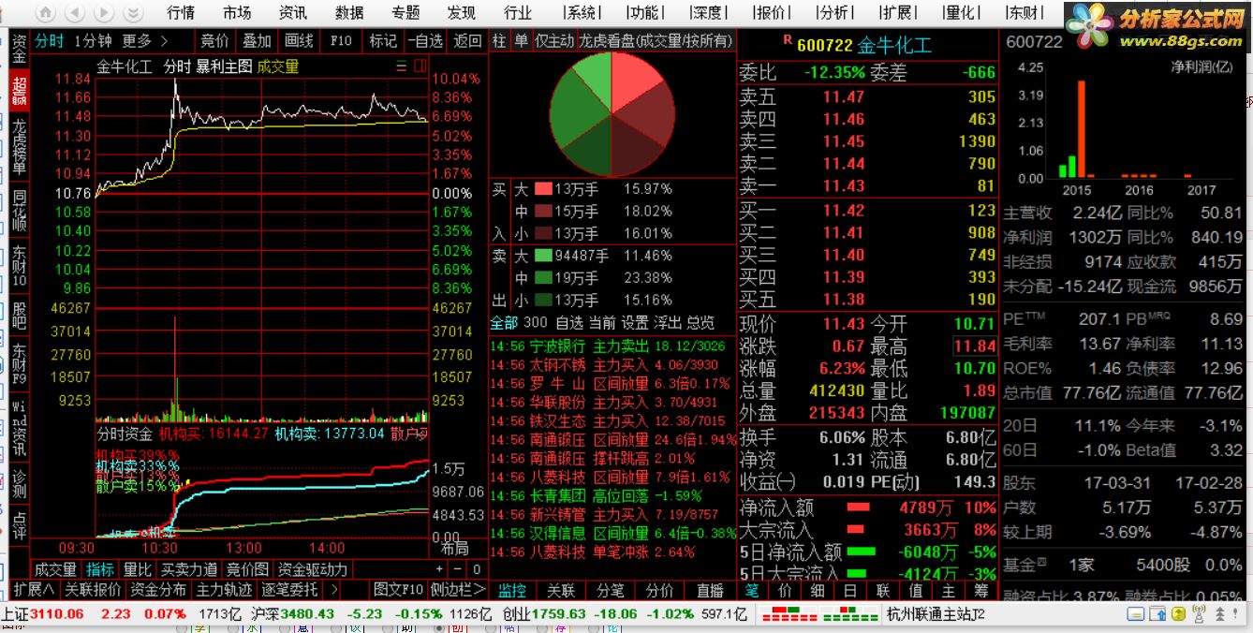Image resolution: width=1253 pixels, height=633 pixels.
Task: Open the 发现 menu
Action: (x=462, y=12)
